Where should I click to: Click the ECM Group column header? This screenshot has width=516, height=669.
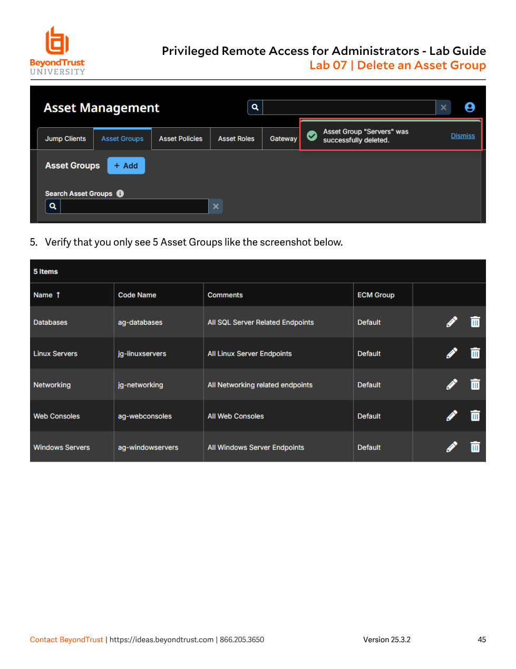[x=376, y=295]
